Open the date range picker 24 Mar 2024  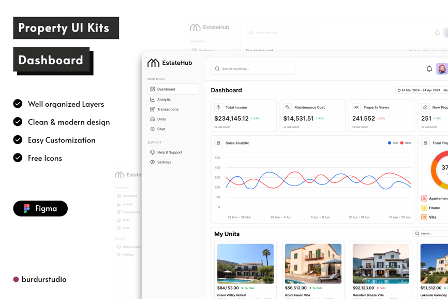[419, 90]
